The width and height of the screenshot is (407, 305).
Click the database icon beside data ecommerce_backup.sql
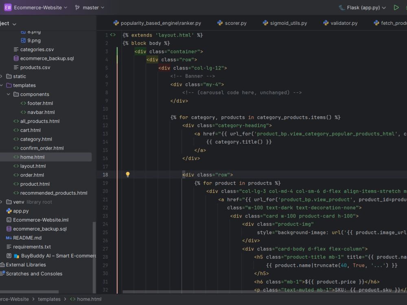[16, 58]
